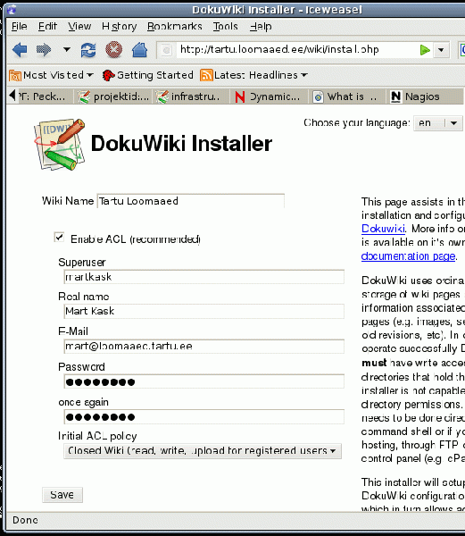The image size is (465, 536).
Task: Switch to the infrastru.. tab
Action: pyautogui.click(x=191, y=96)
